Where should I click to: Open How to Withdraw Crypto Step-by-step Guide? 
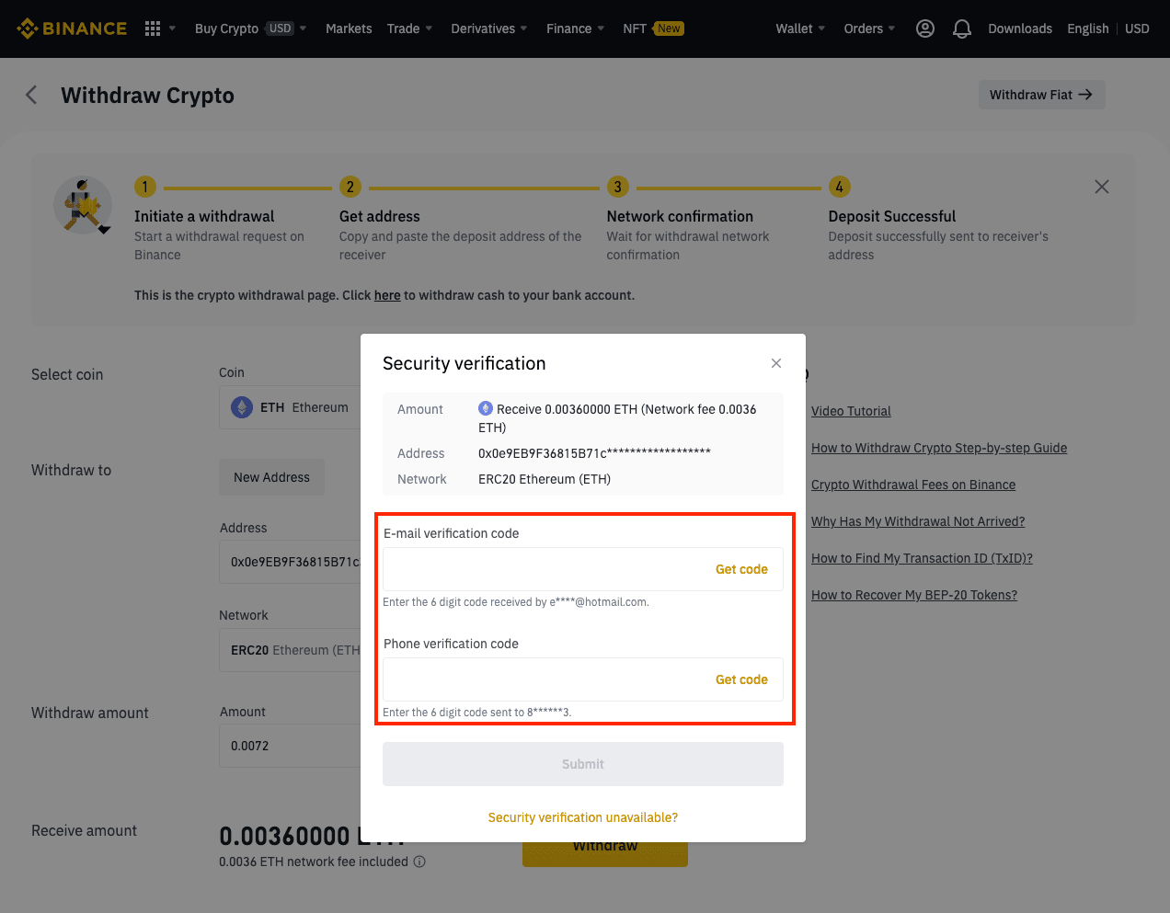[x=939, y=448]
